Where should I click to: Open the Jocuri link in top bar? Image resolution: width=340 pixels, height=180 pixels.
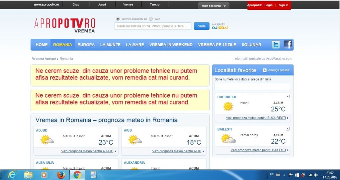click(102, 5)
